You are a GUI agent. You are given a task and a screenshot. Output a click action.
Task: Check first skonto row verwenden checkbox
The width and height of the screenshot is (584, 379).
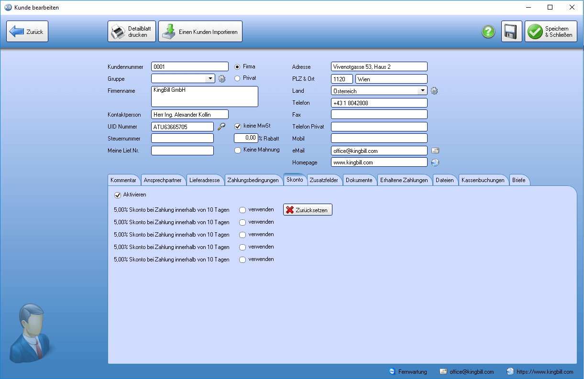(x=242, y=210)
